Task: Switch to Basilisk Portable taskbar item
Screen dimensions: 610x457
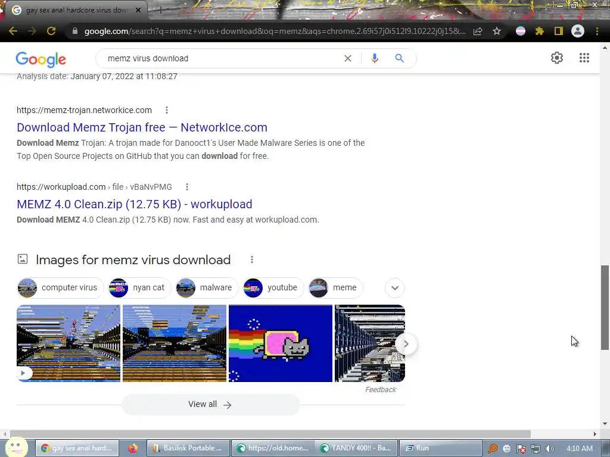Action: [188, 448]
